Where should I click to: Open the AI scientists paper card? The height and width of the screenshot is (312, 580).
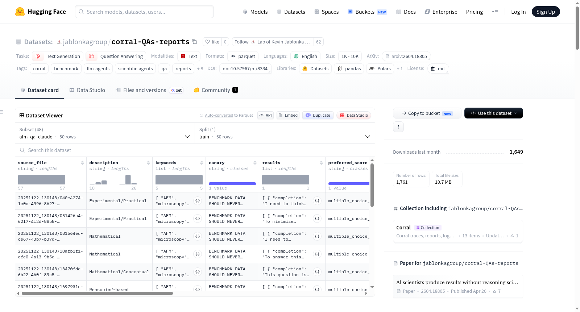458,286
